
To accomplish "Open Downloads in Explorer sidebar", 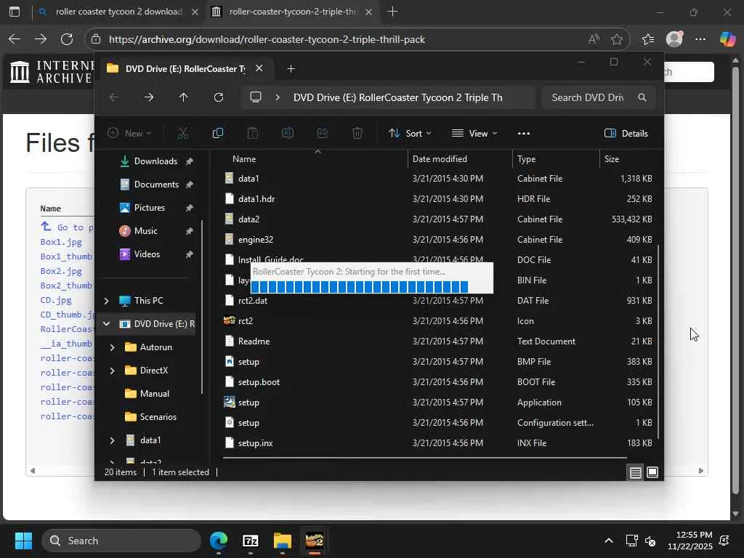I will pos(155,161).
